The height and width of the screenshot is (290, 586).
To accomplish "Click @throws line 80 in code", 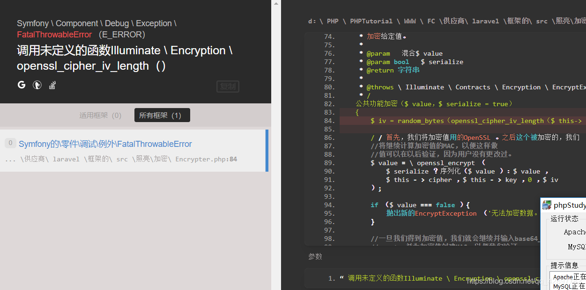I will tap(472, 87).
